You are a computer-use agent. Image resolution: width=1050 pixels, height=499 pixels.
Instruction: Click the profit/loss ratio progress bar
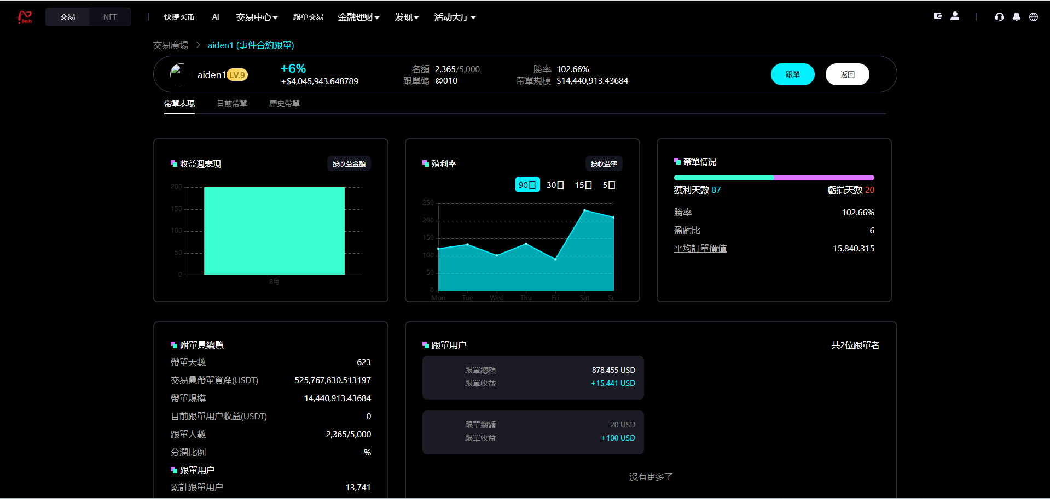[773, 177]
